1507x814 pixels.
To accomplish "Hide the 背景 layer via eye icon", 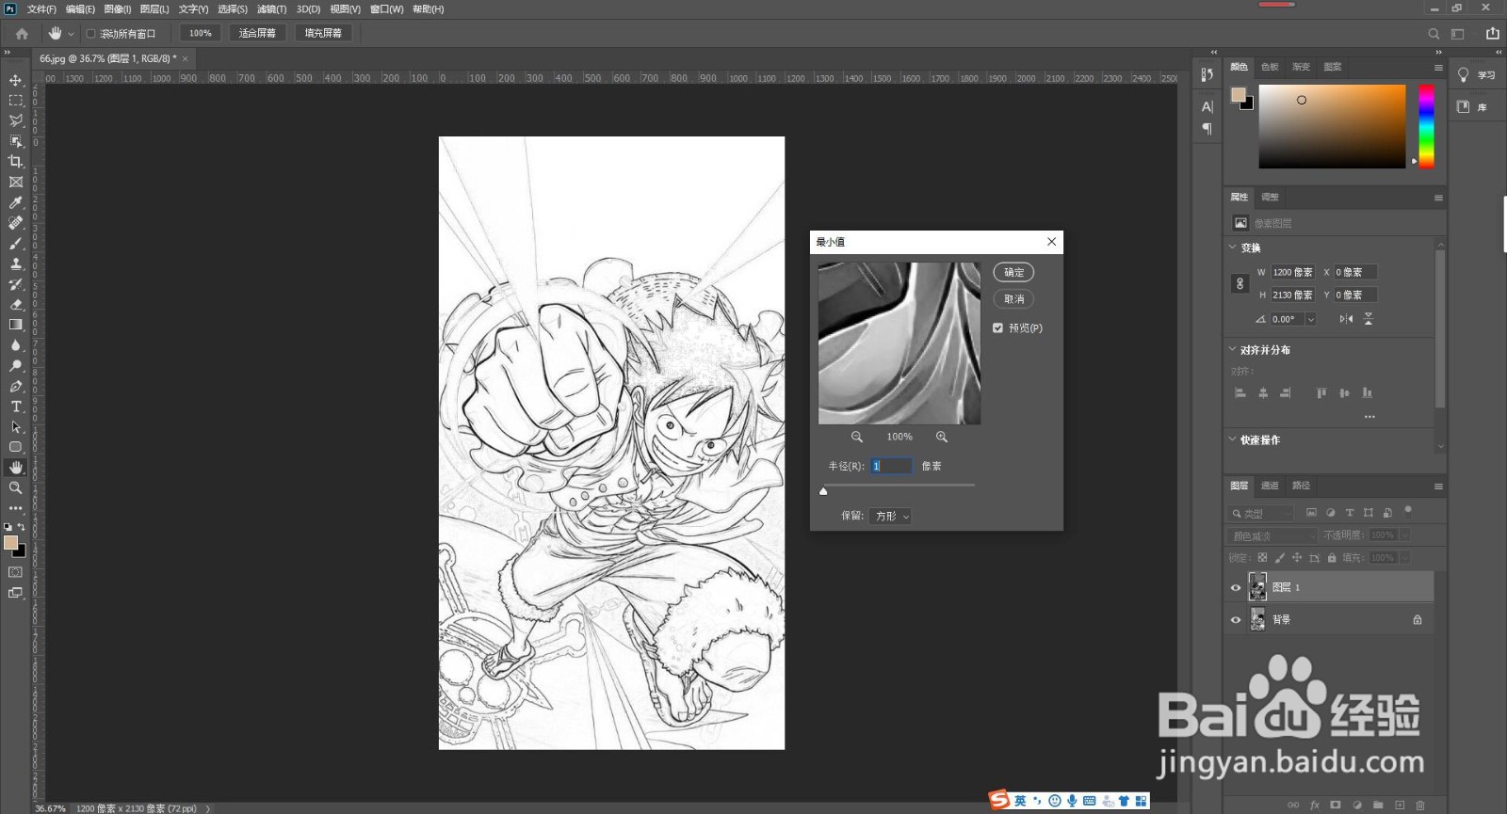I will coord(1236,619).
